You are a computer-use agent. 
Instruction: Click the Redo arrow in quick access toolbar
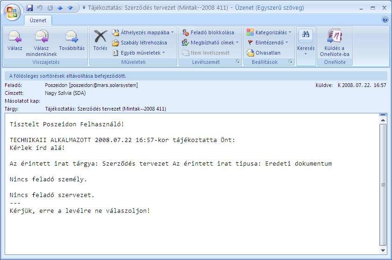(x=50, y=8)
